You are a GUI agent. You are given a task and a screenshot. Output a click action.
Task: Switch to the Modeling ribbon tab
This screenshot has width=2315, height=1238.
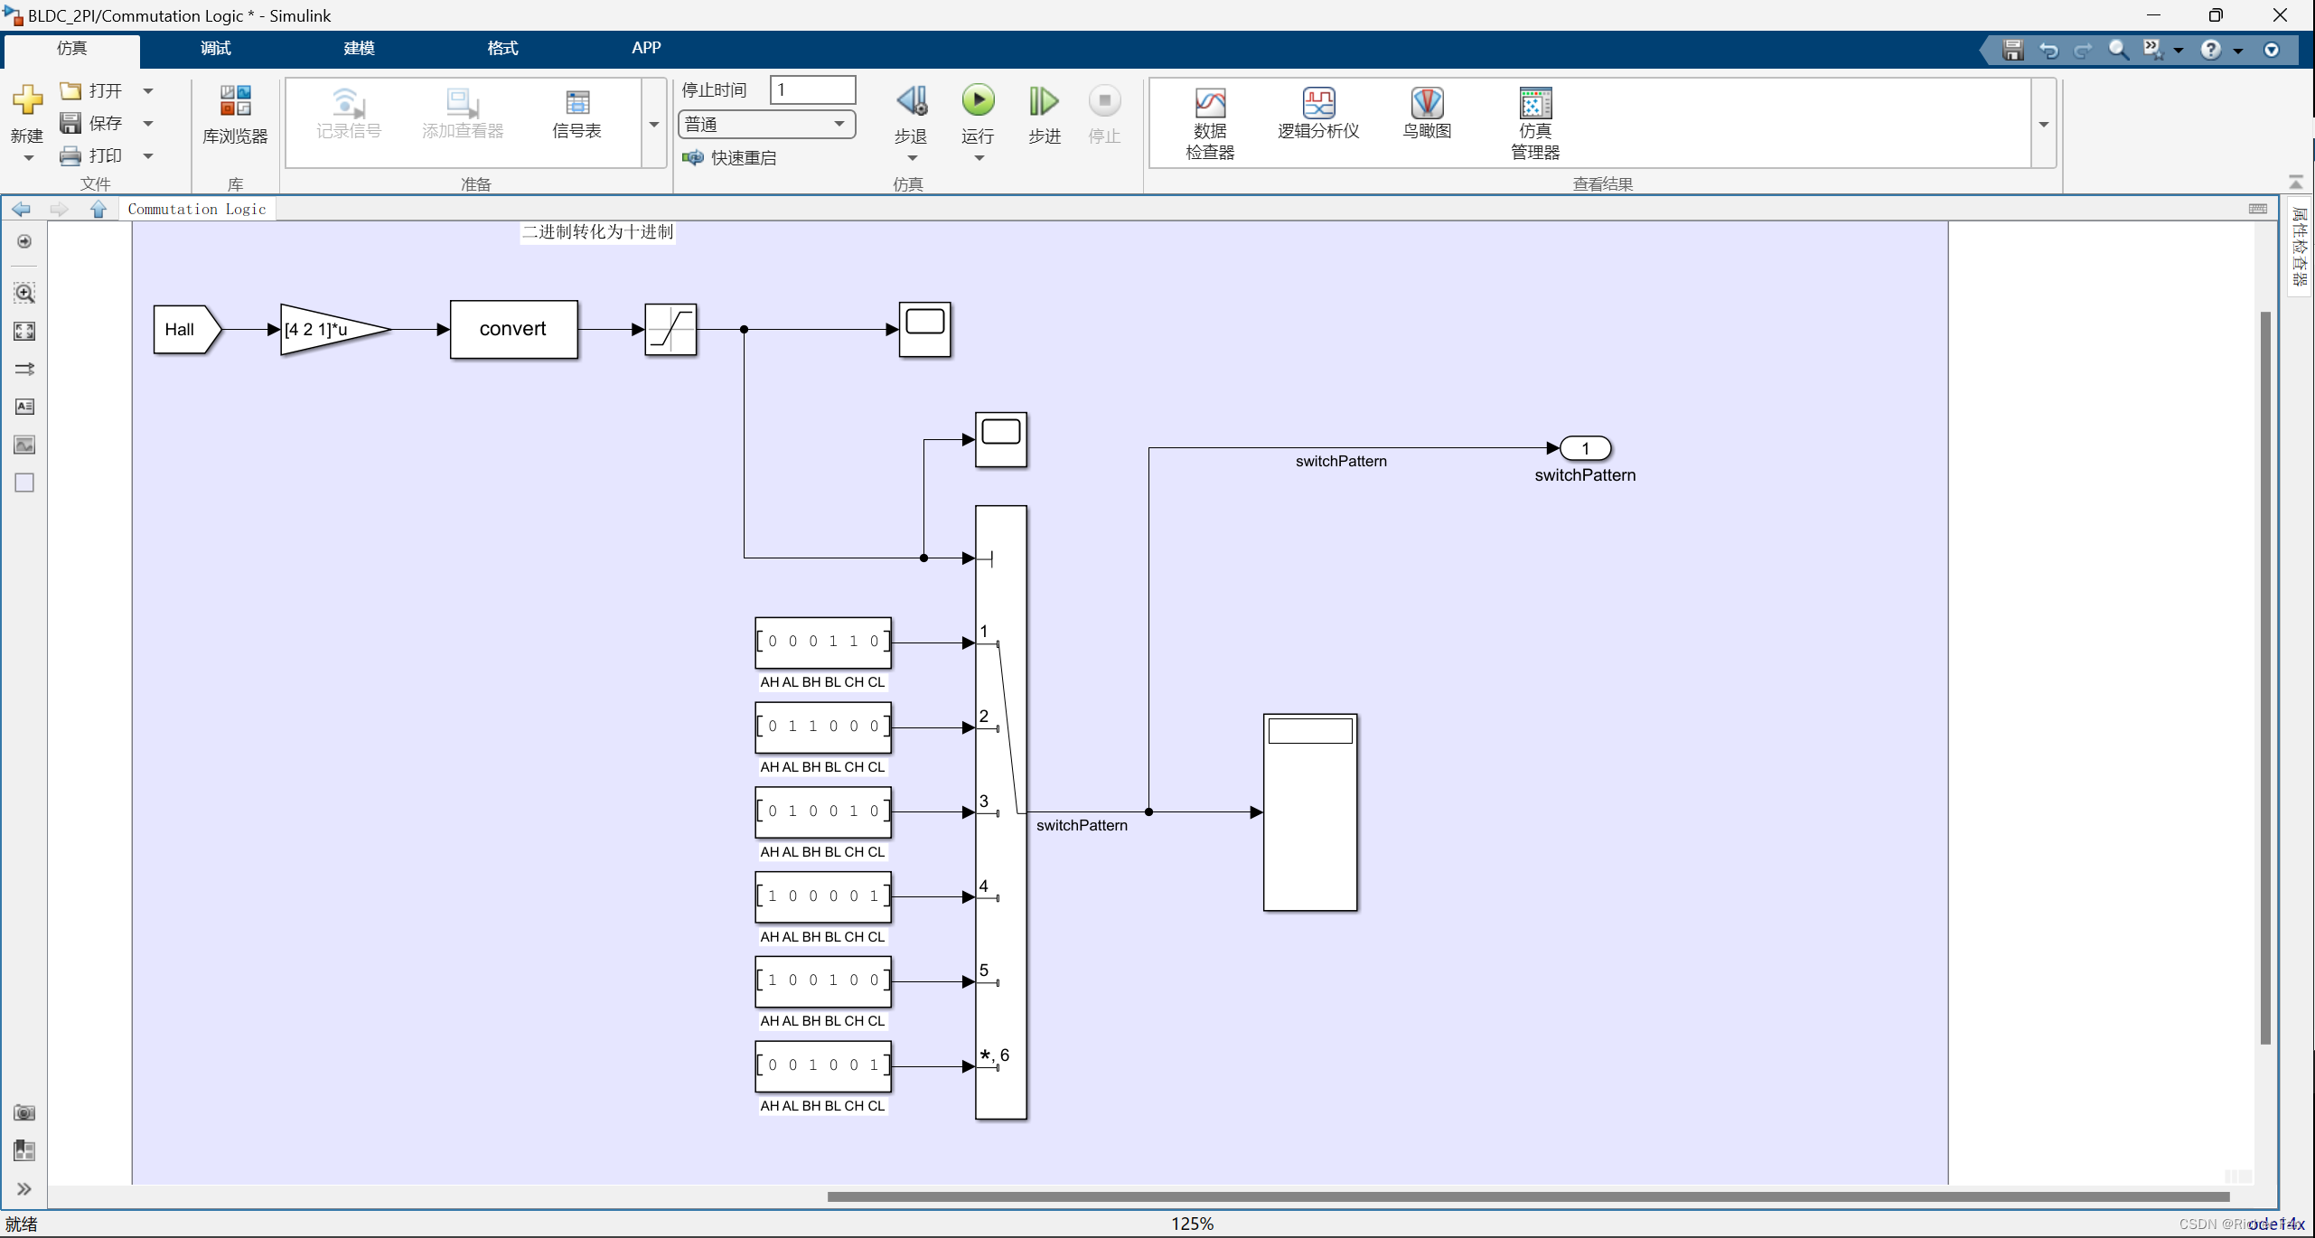[x=359, y=48]
